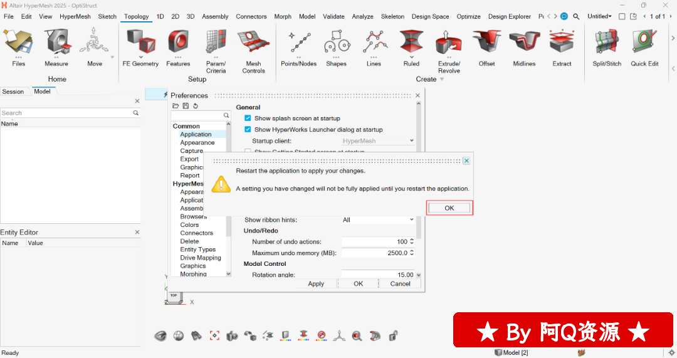The image size is (677, 358).
Task: Select the Midlines tool
Action: 524,48
